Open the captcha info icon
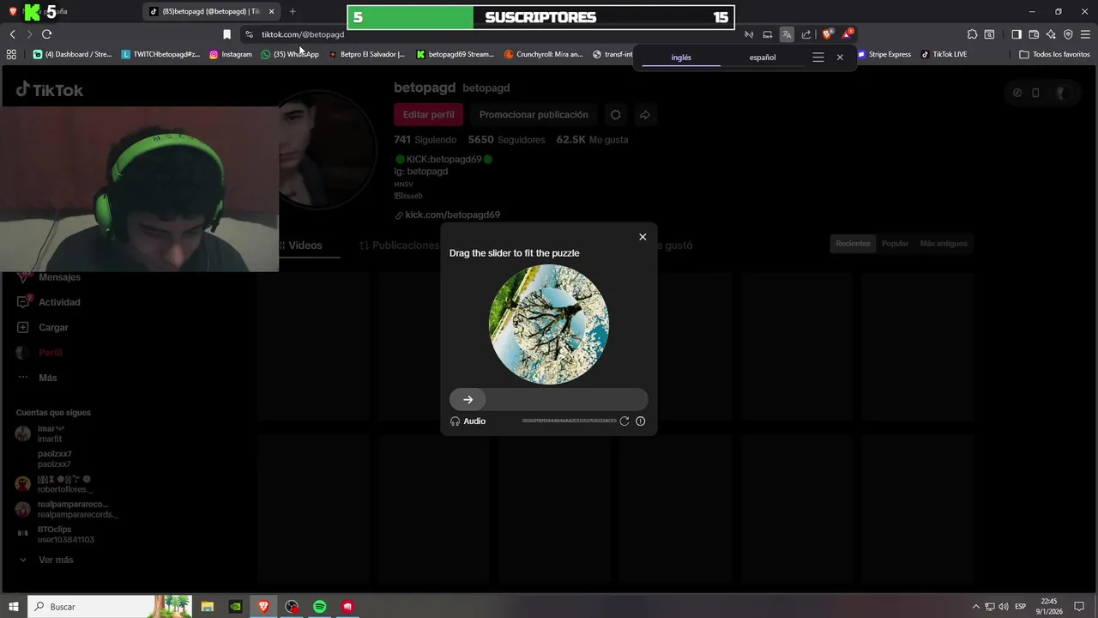Image resolution: width=1098 pixels, height=618 pixels. tap(641, 421)
